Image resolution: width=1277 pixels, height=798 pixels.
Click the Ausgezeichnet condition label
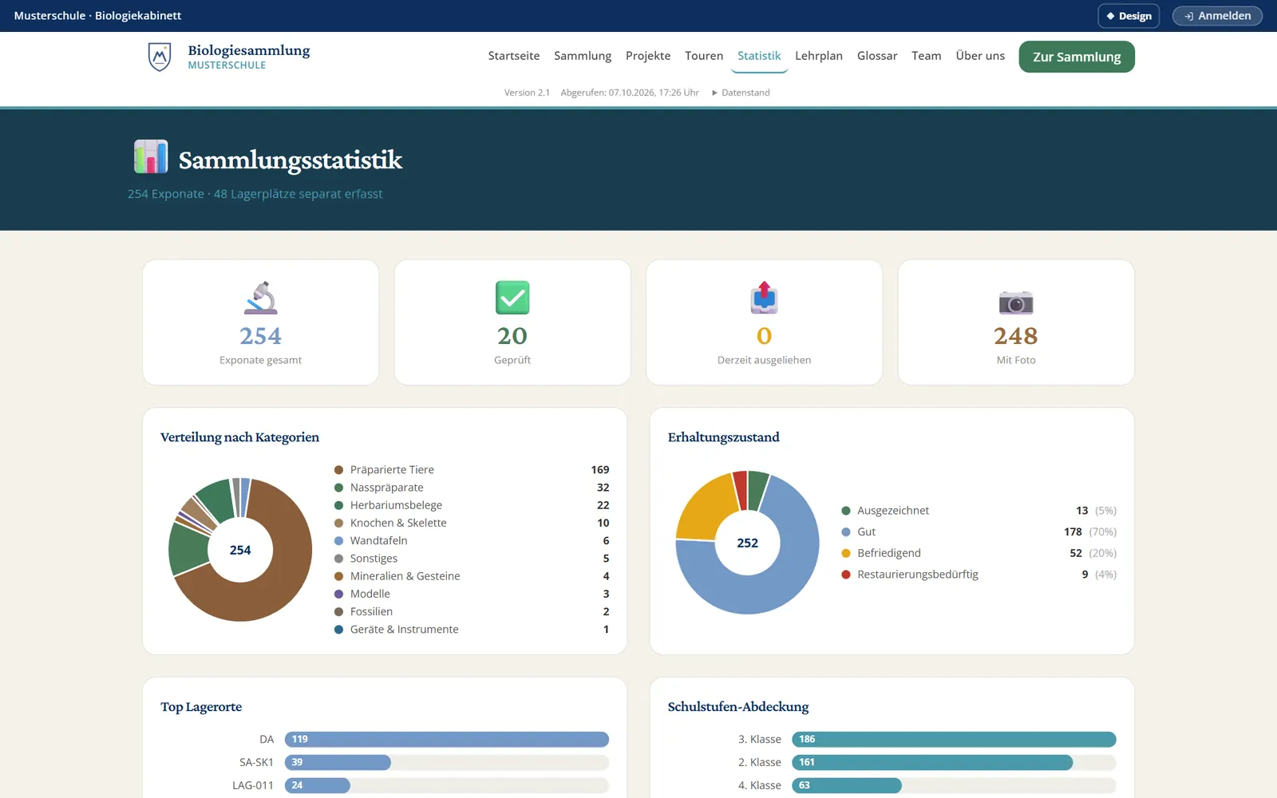(x=893, y=511)
